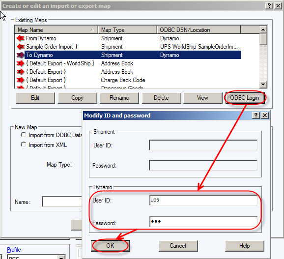This screenshot has width=284, height=259.
Task: Open help in Modify ID dialog title bar
Action: coord(256,115)
